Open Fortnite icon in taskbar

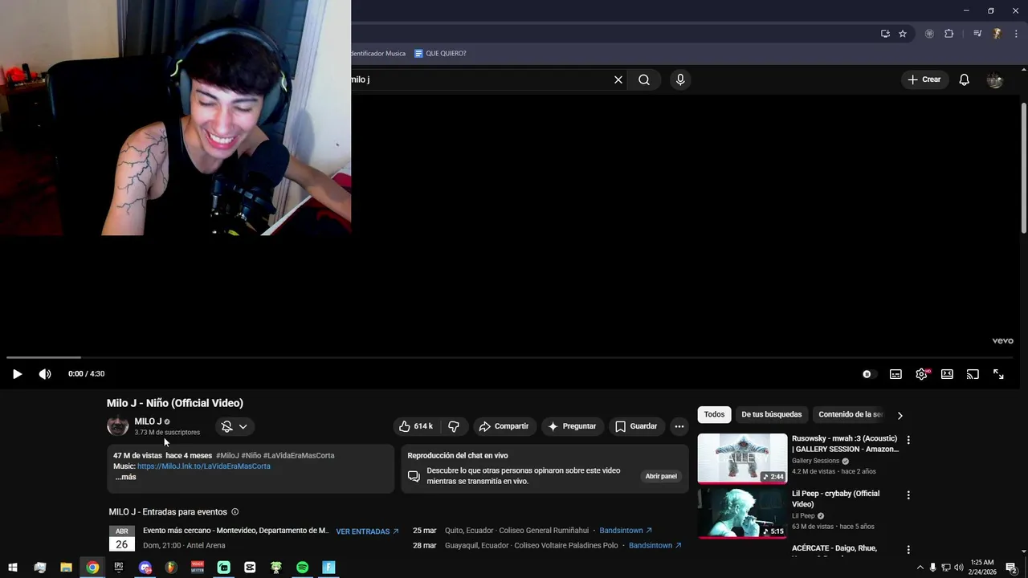(328, 568)
